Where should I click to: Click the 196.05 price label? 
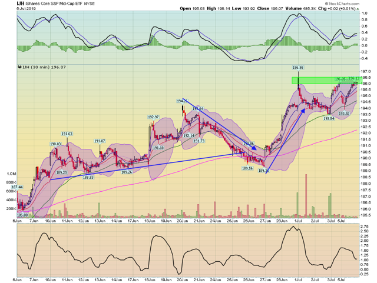pyautogui.click(x=340, y=79)
